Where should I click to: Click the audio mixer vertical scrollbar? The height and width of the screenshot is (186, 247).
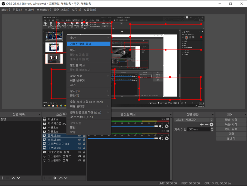coord(171,149)
